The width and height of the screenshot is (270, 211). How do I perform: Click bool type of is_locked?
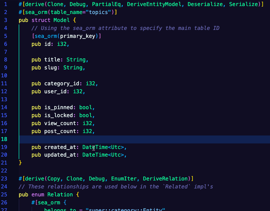tap(86, 115)
